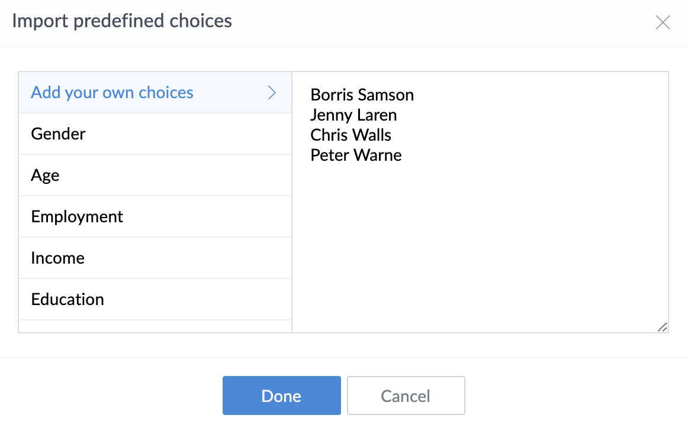The image size is (688, 428).
Task: Pick the Age predefined choices
Action: pyautogui.click(x=46, y=176)
